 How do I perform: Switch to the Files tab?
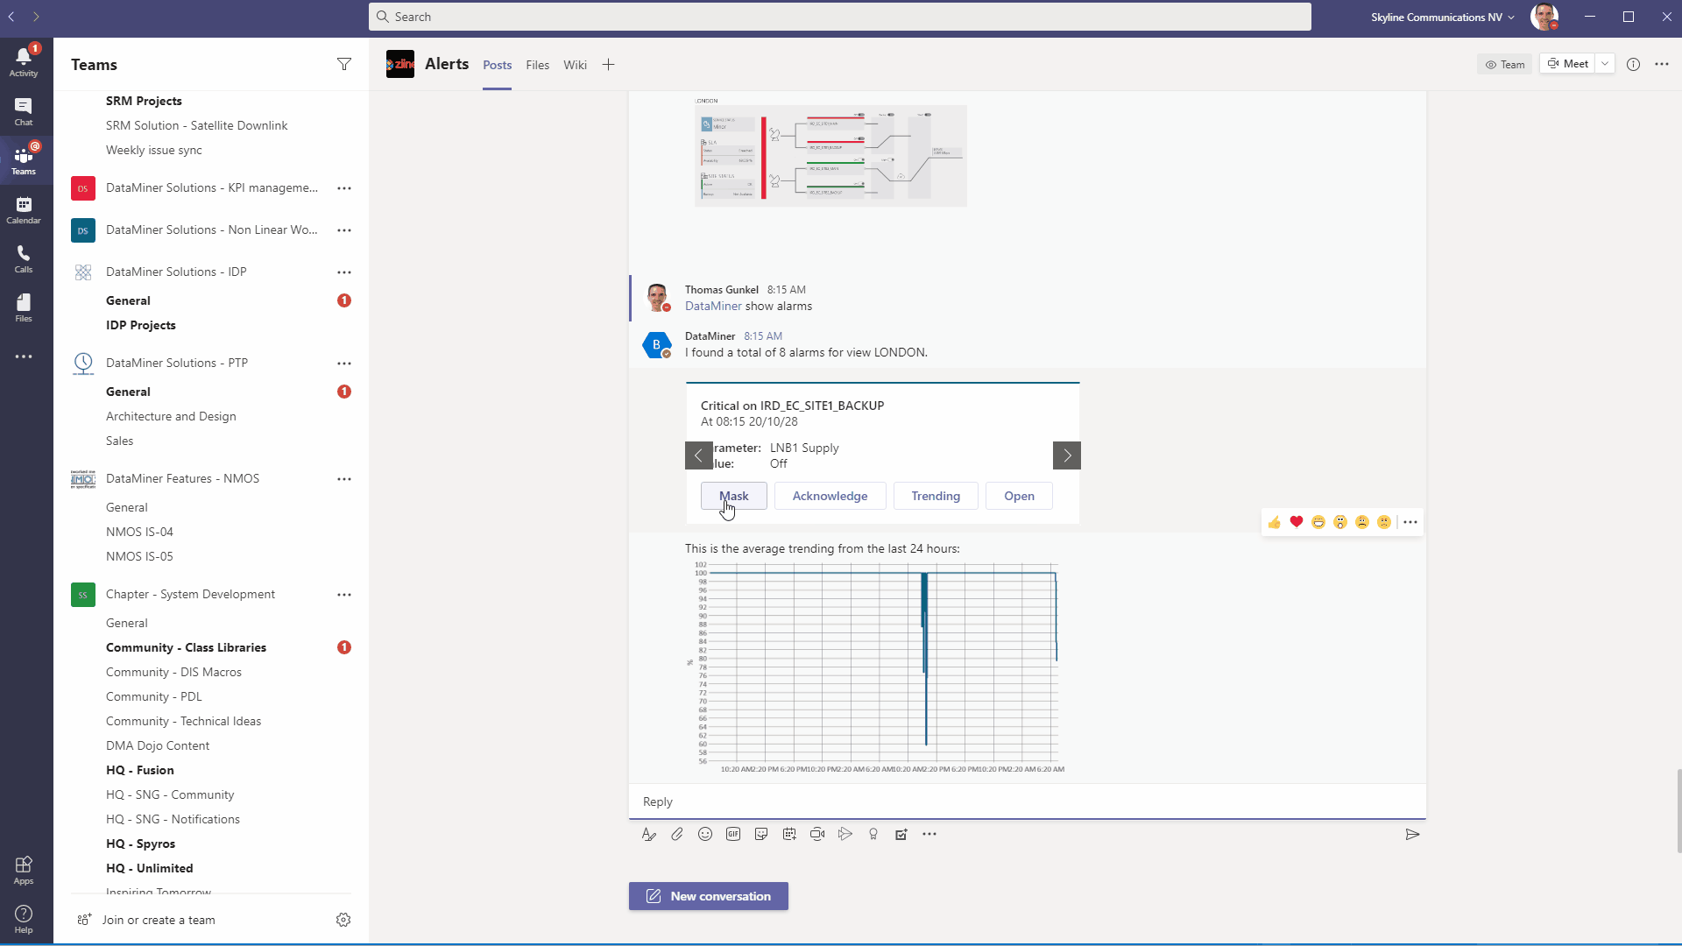(538, 65)
